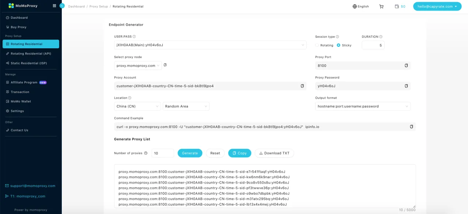The height and width of the screenshot is (214, 468).
Task: Open the China (CN) location dropdown
Action: [x=137, y=106]
